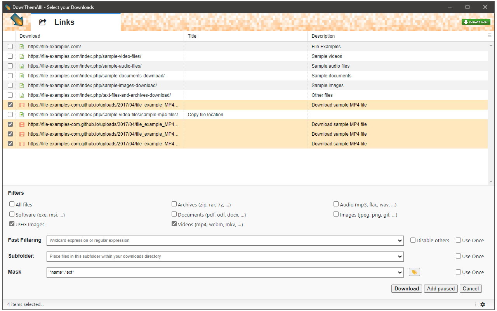Click the sample-audio-files/ URL text
This screenshot has height=311, width=497.
[x=85, y=66]
